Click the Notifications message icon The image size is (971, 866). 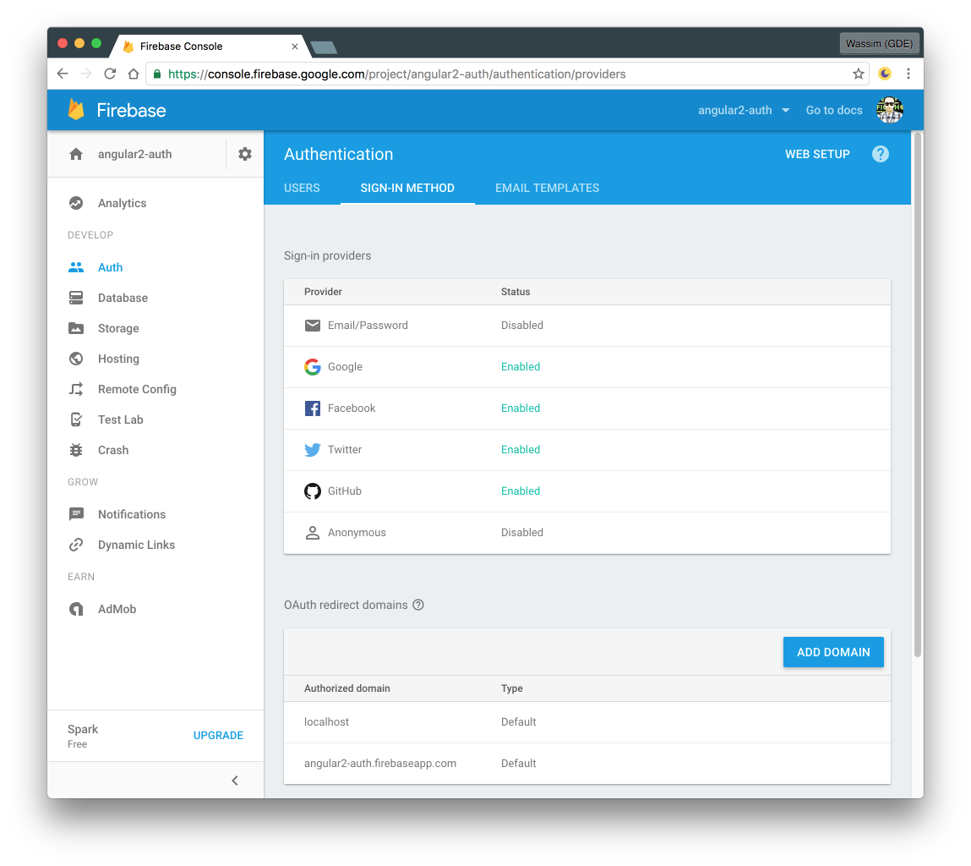click(76, 514)
